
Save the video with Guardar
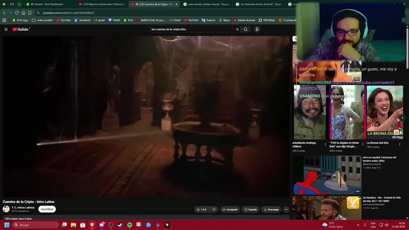coord(251,210)
